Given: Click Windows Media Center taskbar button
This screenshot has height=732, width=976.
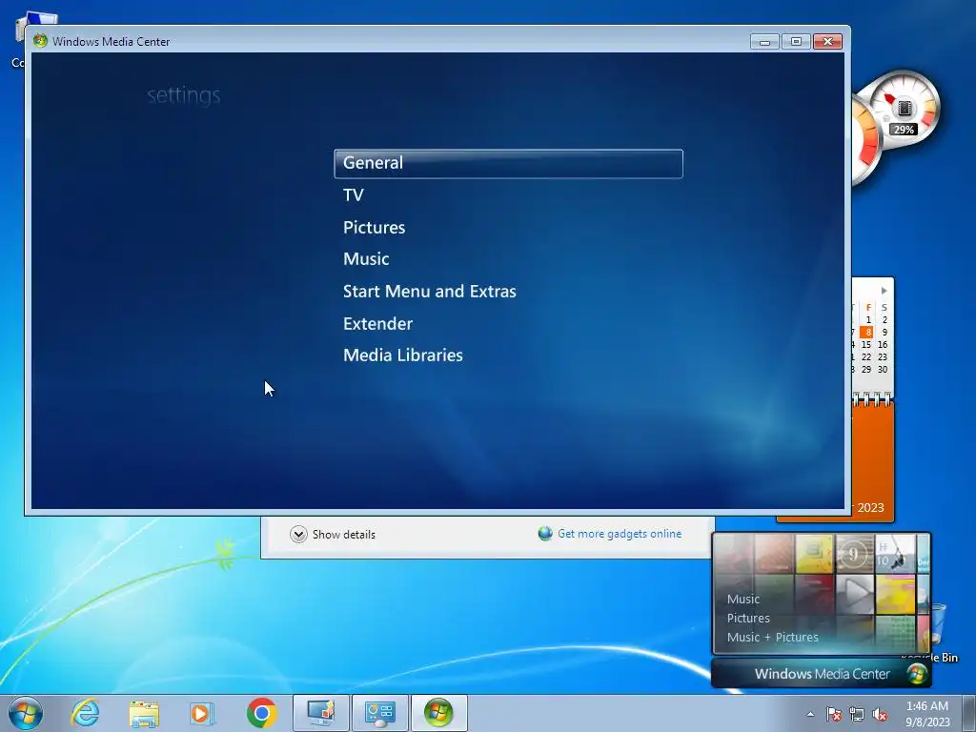Looking at the screenshot, I should point(438,713).
